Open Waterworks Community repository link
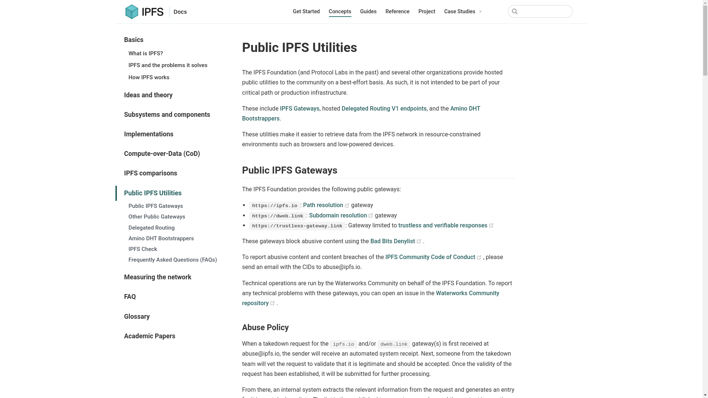708x398 pixels. pyautogui.click(x=467, y=293)
